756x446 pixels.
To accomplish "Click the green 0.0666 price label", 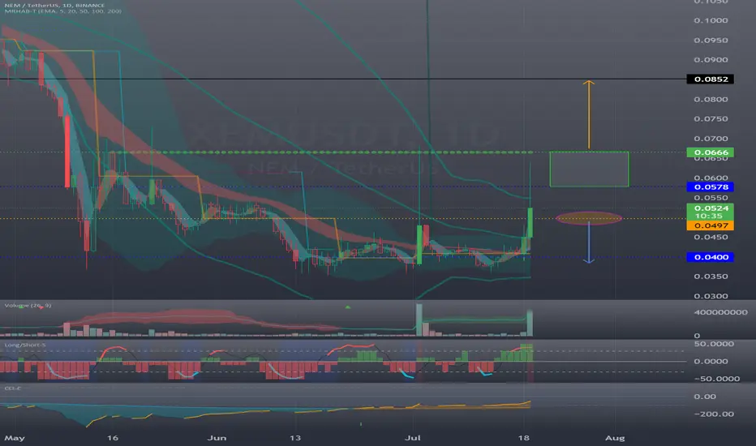I will (x=711, y=152).
